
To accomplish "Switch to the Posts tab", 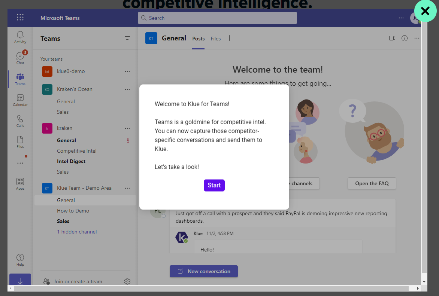I will click(x=198, y=39).
